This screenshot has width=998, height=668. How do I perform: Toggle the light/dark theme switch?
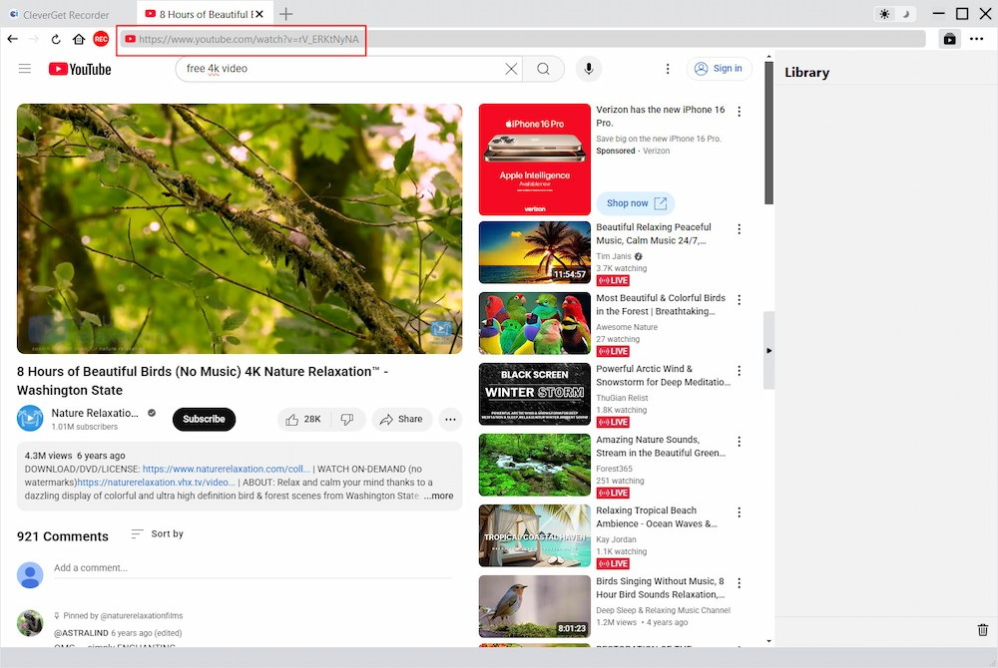click(x=894, y=14)
